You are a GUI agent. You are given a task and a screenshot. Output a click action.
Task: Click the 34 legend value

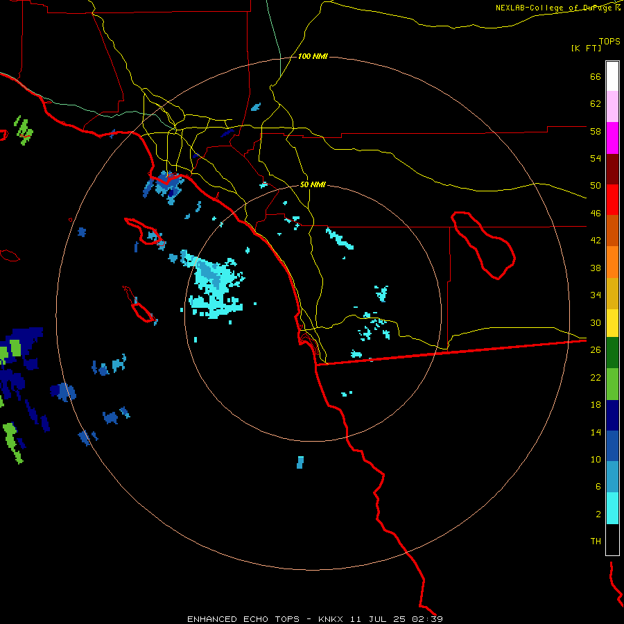pos(596,295)
